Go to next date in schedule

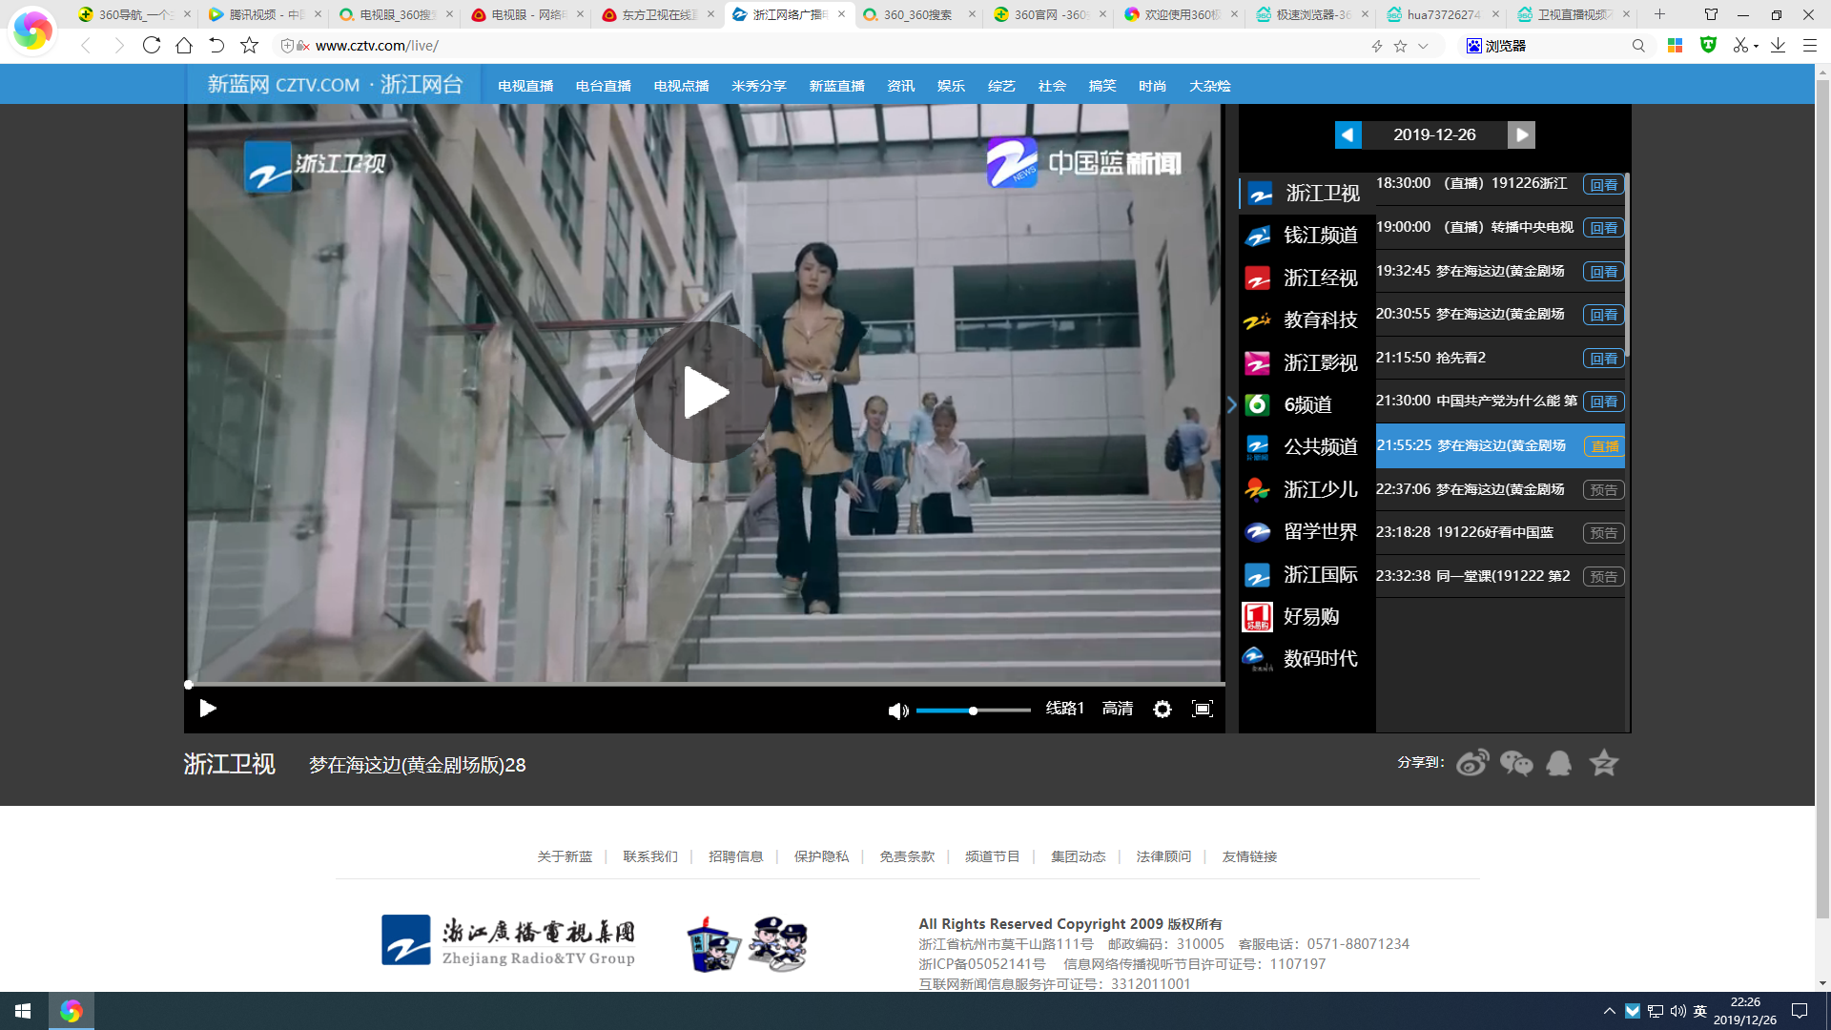click(x=1521, y=134)
